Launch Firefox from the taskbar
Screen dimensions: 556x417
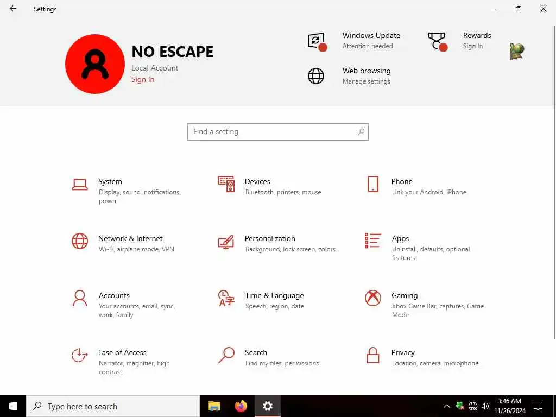click(241, 406)
